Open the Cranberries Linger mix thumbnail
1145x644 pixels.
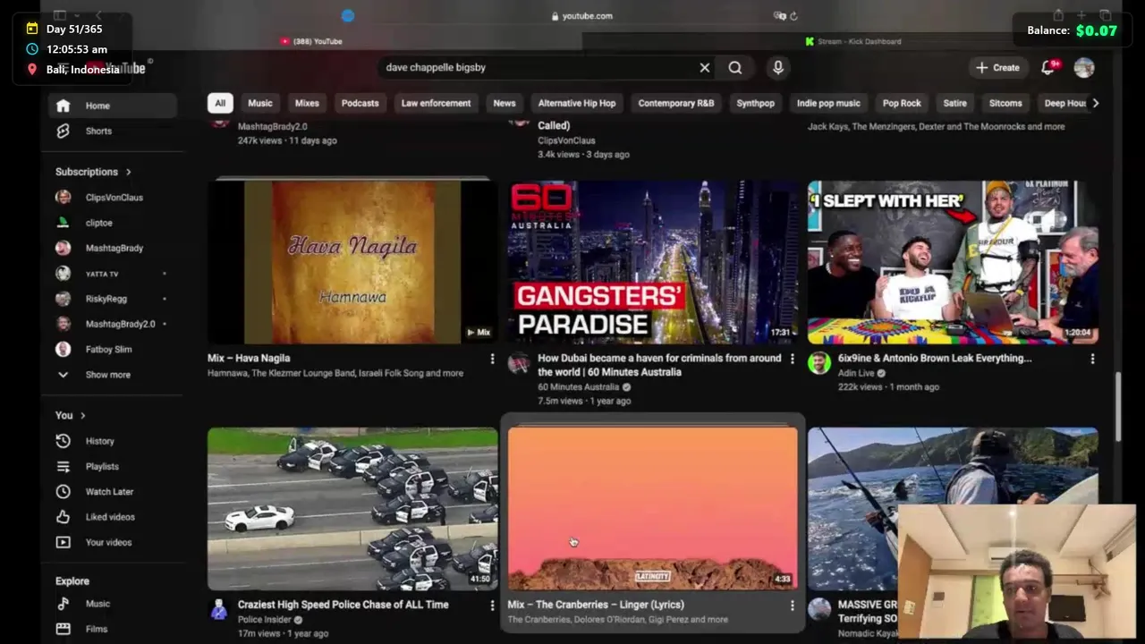click(653, 509)
